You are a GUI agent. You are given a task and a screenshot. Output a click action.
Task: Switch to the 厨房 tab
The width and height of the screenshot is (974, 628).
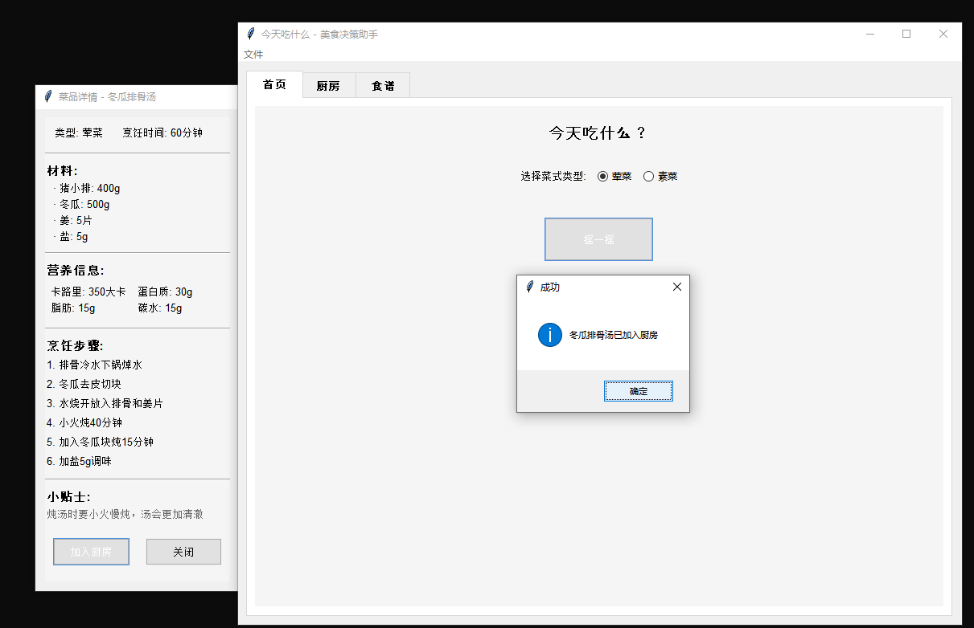328,86
